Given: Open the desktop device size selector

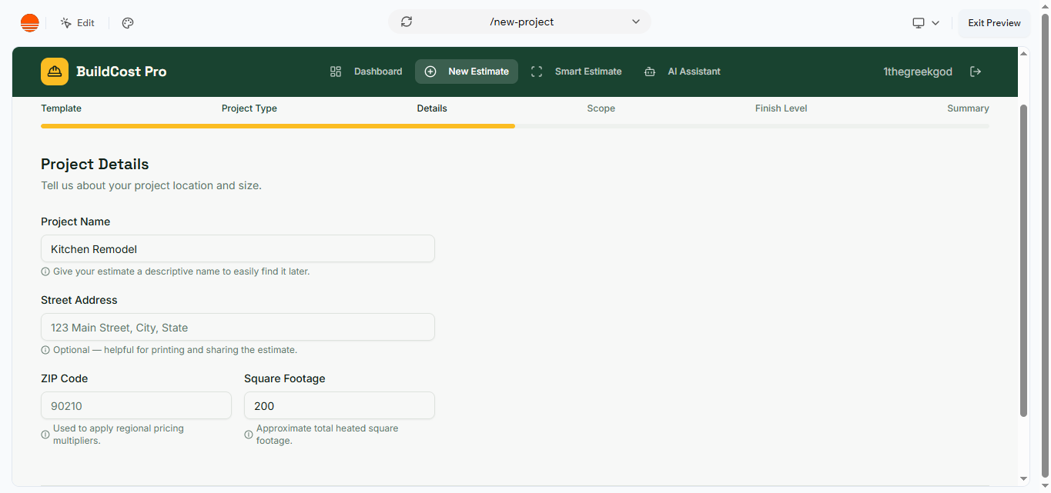Looking at the screenshot, I should tap(925, 23).
